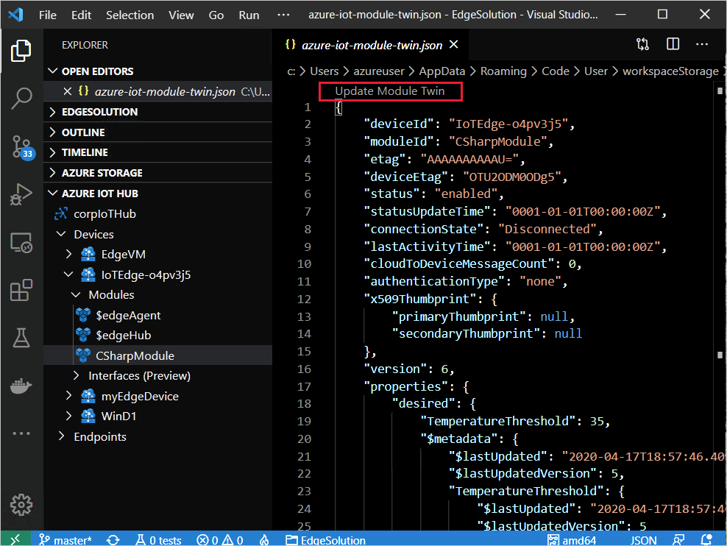Click the Remote Explorer icon

pos(21,242)
